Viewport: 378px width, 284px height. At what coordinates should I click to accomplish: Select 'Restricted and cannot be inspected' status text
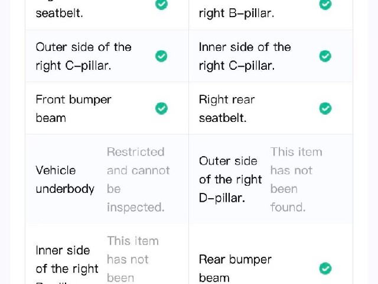tap(138, 179)
